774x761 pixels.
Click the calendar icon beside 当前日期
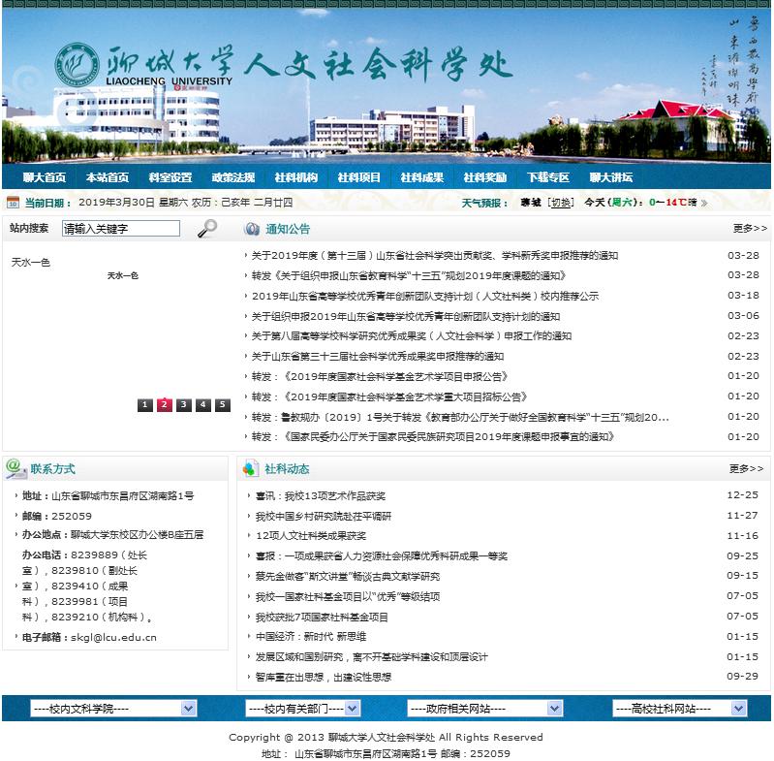(x=13, y=203)
